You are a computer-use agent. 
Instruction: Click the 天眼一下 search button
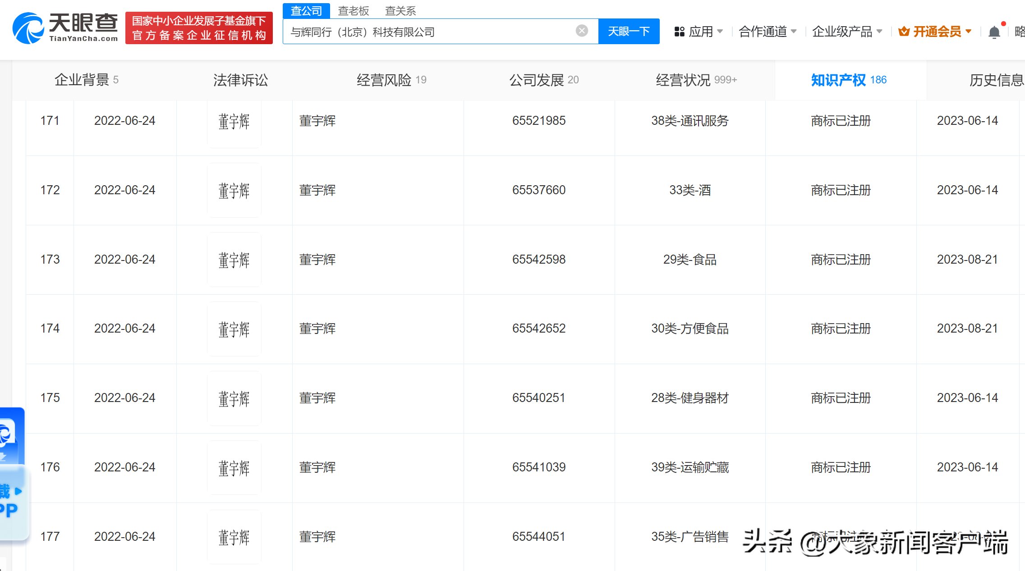click(x=629, y=31)
